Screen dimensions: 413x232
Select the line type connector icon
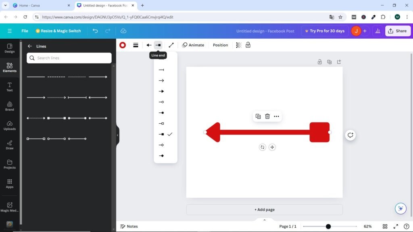pos(171,45)
